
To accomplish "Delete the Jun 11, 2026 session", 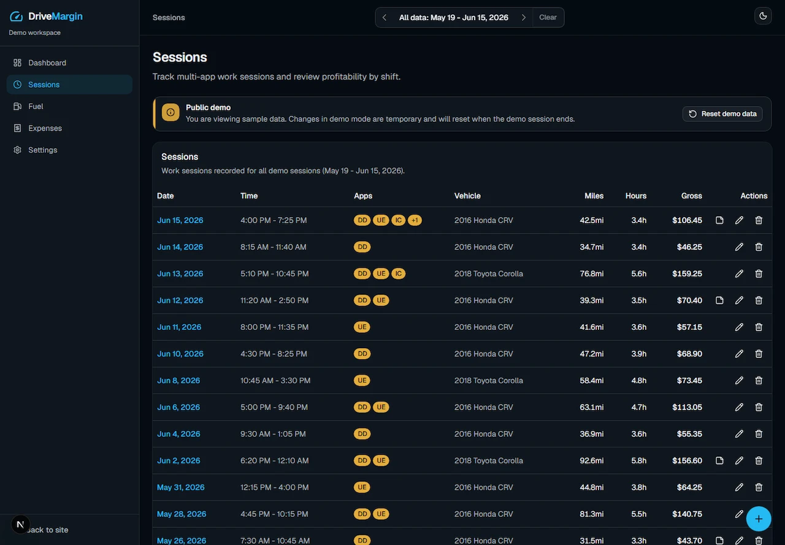I will (x=759, y=327).
